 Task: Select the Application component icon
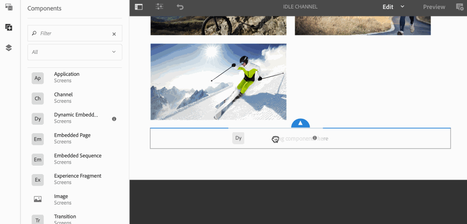37,78
